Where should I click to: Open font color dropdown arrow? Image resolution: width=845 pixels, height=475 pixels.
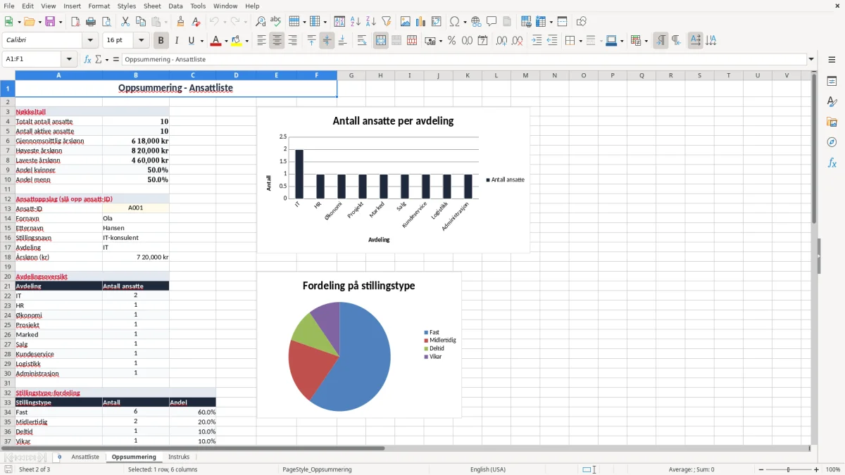[x=225, y=41]
